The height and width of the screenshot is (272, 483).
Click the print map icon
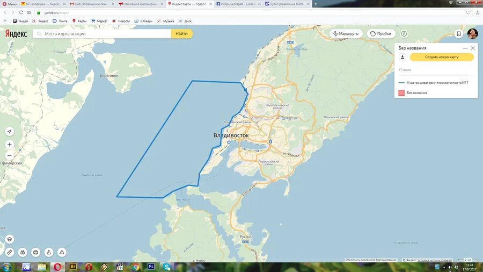tap(36, 252)
